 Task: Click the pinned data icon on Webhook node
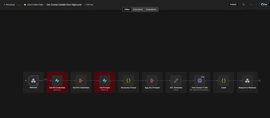(x=37, y=84)
